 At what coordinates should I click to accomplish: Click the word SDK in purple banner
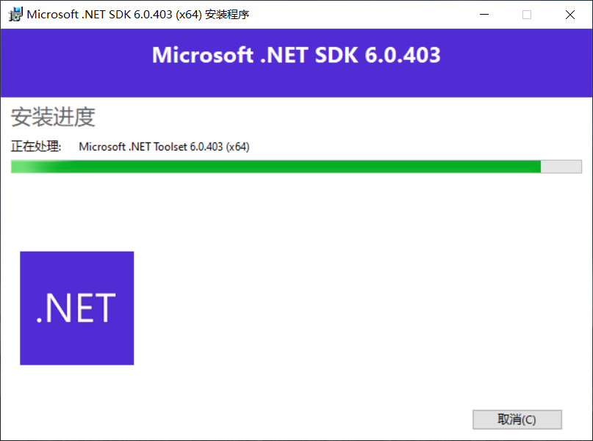tap(337, 55)
